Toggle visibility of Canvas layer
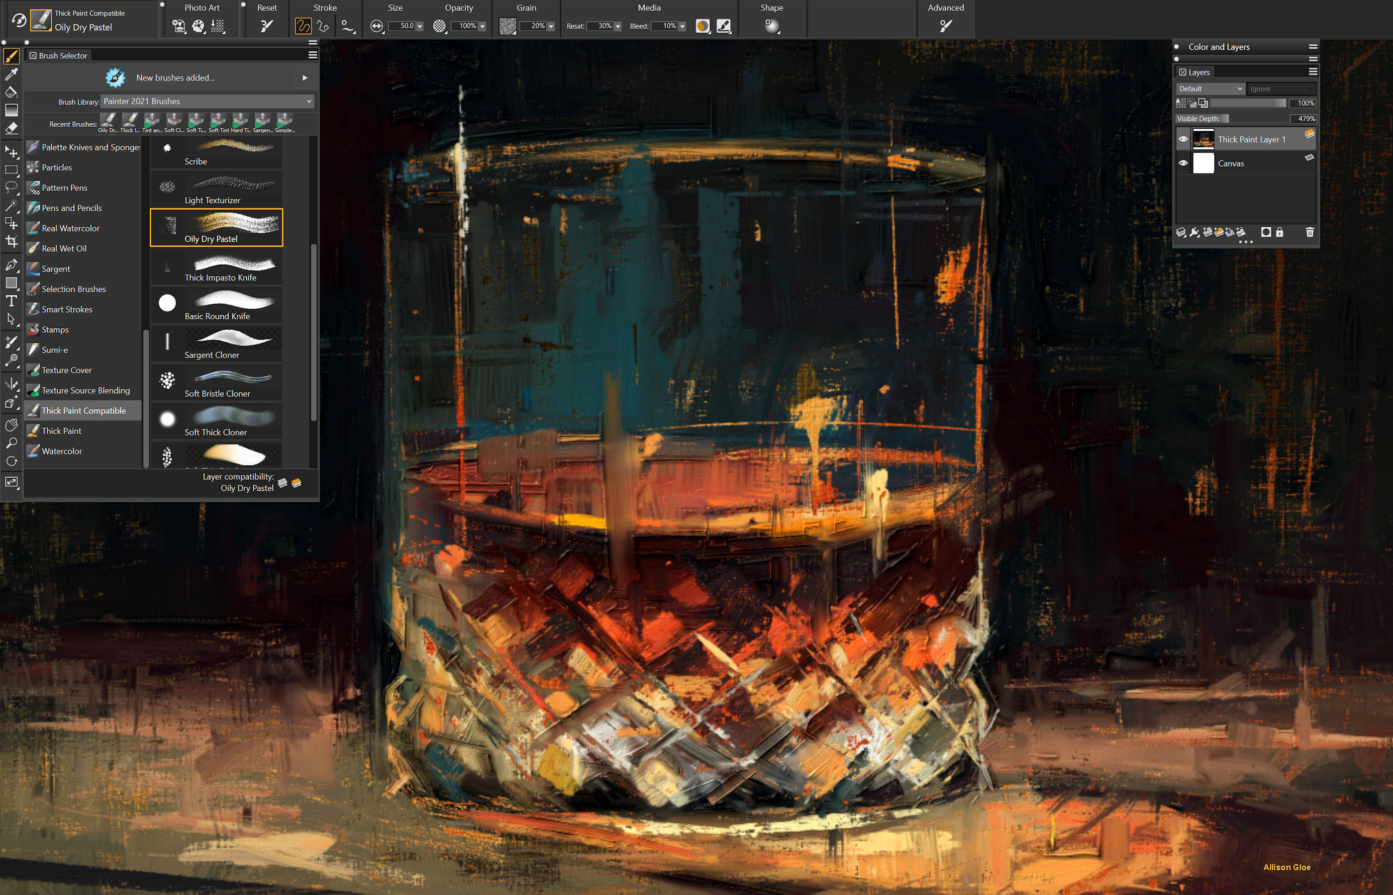Image resolution: width=1393 pixels, height=895 pixels. [x=1185, y=164]
